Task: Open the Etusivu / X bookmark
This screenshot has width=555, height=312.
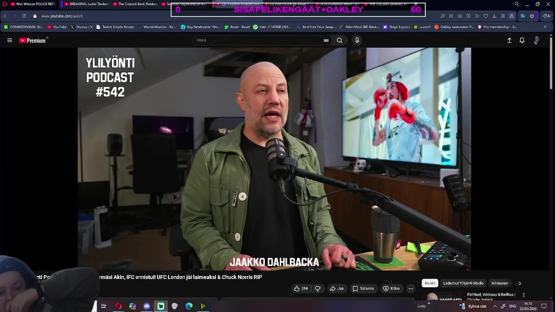Action: (82, 27)
